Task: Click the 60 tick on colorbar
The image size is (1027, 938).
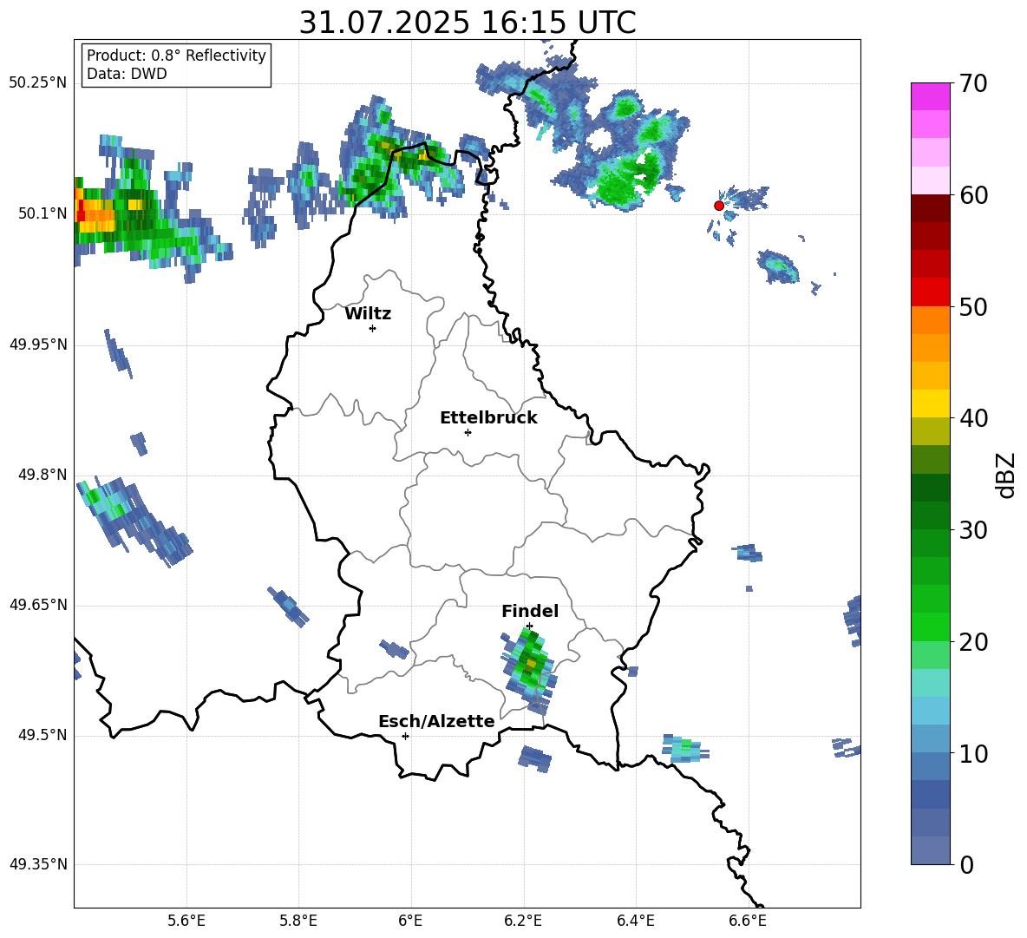Action: tap(973, 195)
